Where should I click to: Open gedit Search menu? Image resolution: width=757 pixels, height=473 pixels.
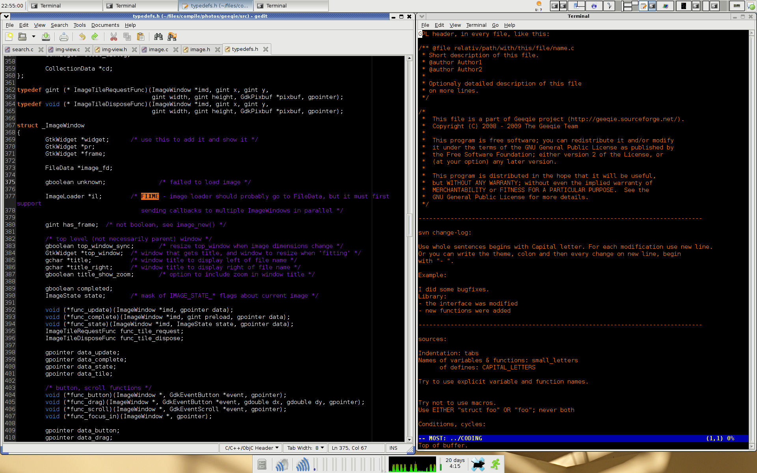tap(59, 25)
